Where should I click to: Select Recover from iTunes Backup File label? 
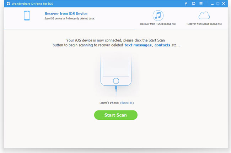[158, 24]
